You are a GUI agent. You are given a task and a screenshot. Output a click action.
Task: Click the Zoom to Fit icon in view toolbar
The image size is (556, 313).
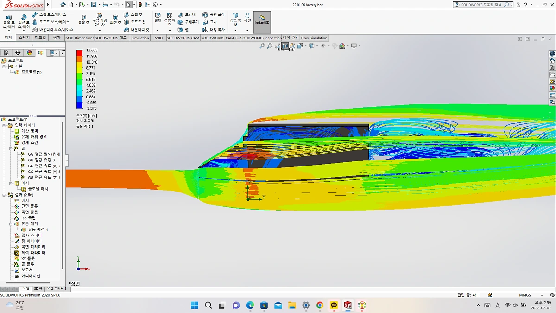point(262,46)
